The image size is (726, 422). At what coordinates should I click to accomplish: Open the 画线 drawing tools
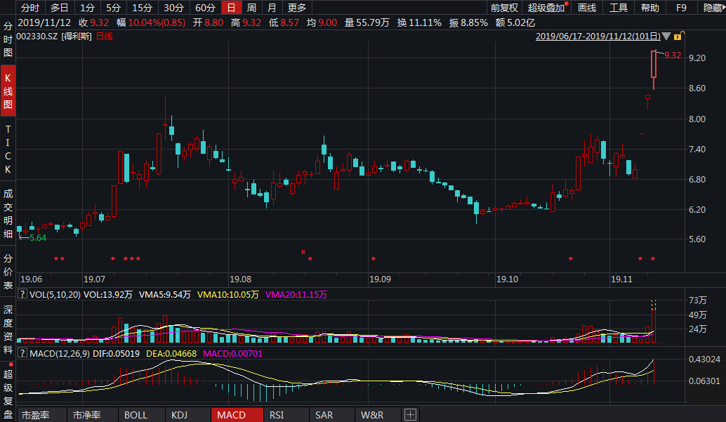tap(587, 8)
